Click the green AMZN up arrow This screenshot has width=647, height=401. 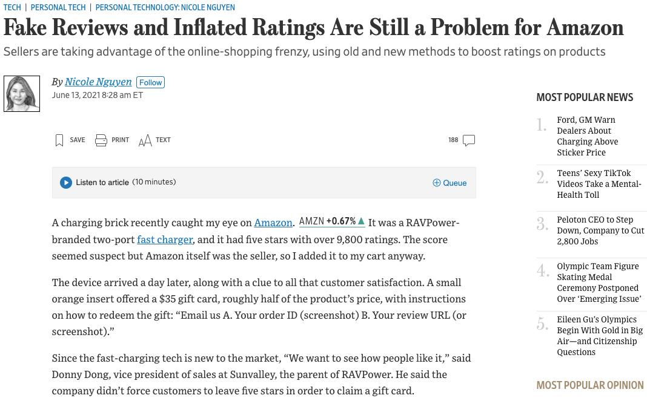pos(362,221)
